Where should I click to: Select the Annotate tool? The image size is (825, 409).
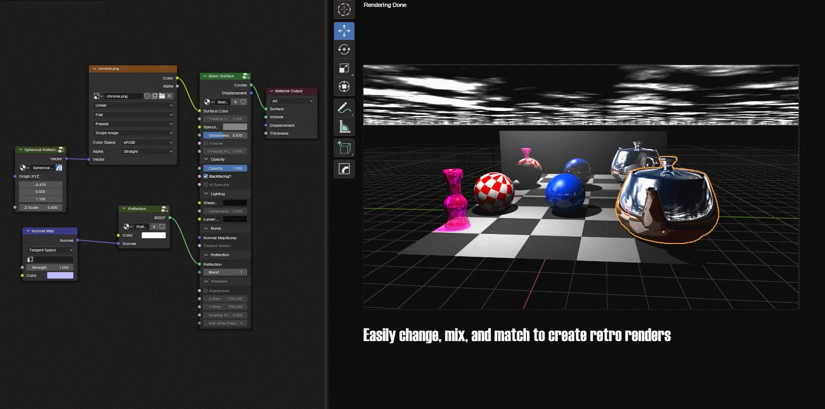(344, 108)
